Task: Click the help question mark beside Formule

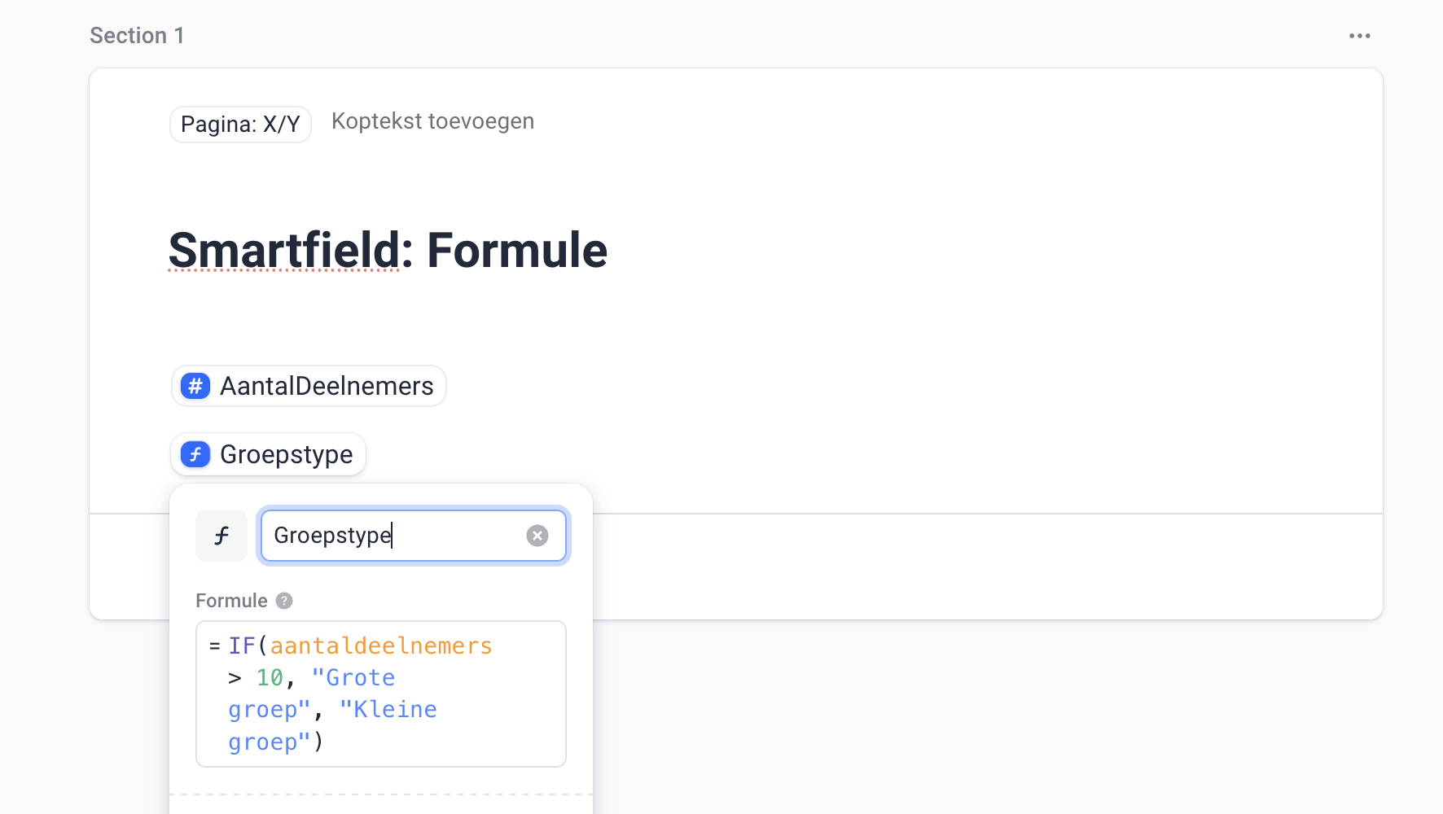Action: click(x=283, y=601)
